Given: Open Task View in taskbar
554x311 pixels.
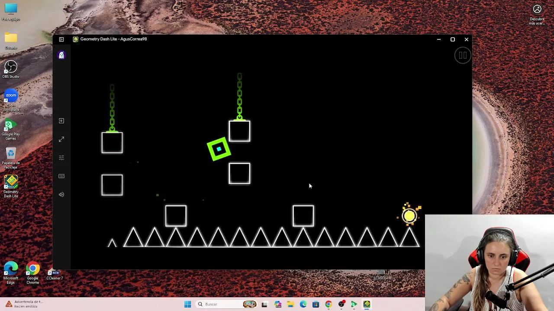Looking at the screenshot, I should click(264, 304).
